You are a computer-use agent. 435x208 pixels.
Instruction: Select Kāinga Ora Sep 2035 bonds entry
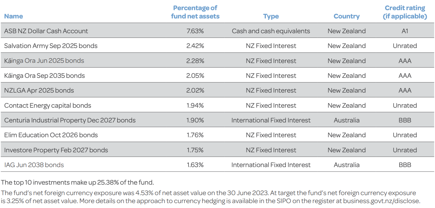pyautogui.click(x=44, y=76)
